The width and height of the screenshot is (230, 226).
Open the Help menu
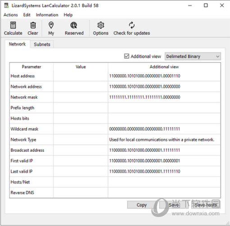pyautogui.click(x=68, y=15)
